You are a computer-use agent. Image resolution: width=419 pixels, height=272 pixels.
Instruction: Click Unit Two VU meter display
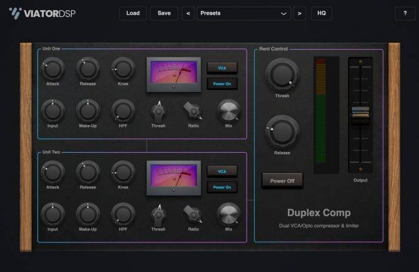(x=173, y=178)
